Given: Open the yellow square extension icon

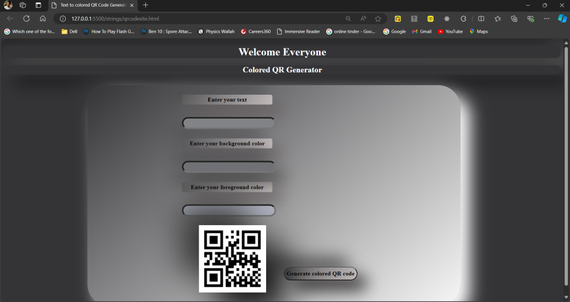Looking at the screenshot, I should 430,18.
